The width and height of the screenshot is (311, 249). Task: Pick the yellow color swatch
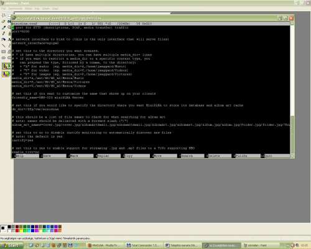(x=21, y=230)
